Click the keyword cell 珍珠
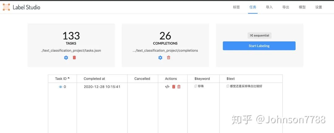 point(201,86)
